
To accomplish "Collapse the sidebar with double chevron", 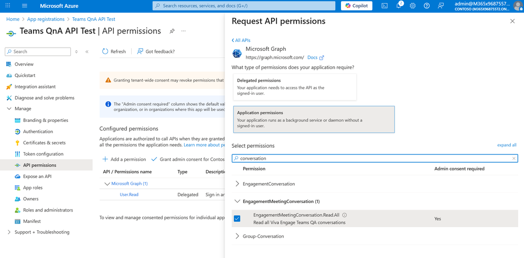I will pyautogui.click(x=87, y=52).
